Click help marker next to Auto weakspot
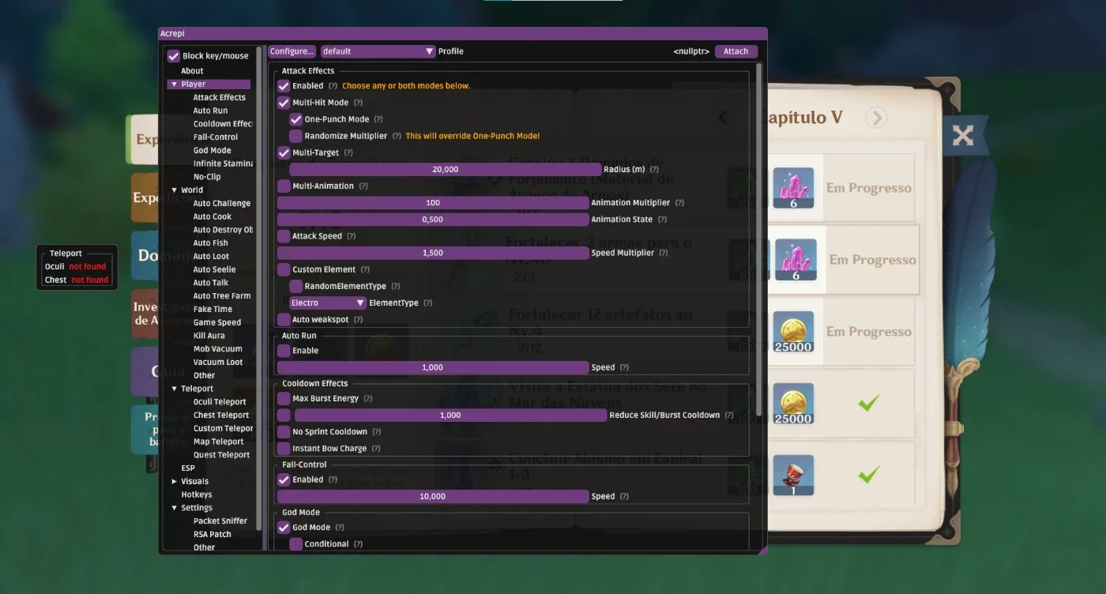Viewport: 1106px width, 594px height. 358,320
